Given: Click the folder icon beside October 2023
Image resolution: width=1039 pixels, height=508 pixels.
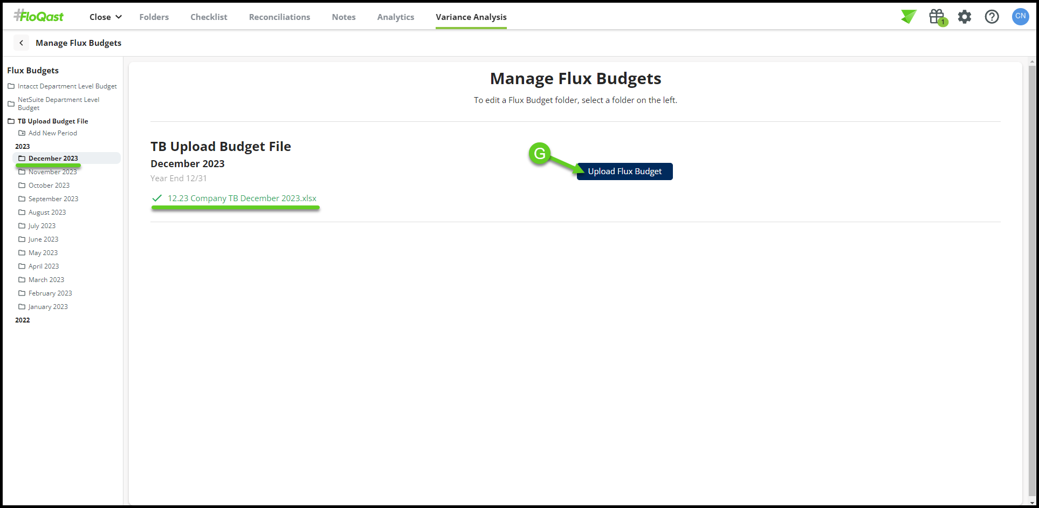Looking at the screenshot, I should (x=22, y=186).
